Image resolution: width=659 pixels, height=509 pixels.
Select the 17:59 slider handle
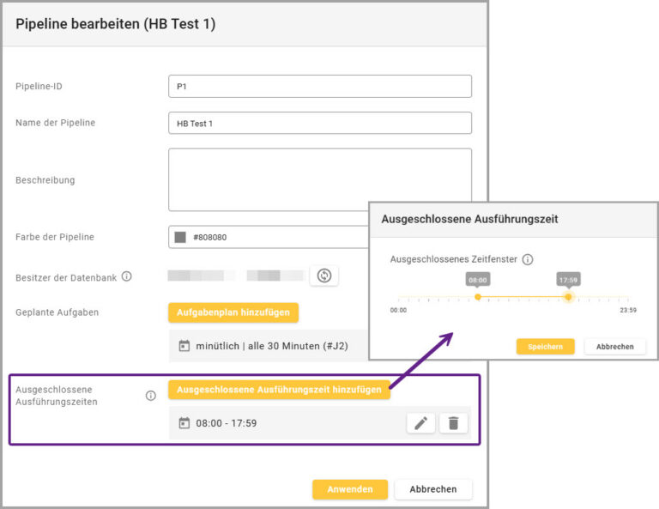tap(568, 297)
